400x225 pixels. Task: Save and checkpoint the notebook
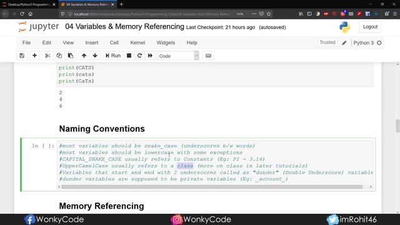click(22, 56)
